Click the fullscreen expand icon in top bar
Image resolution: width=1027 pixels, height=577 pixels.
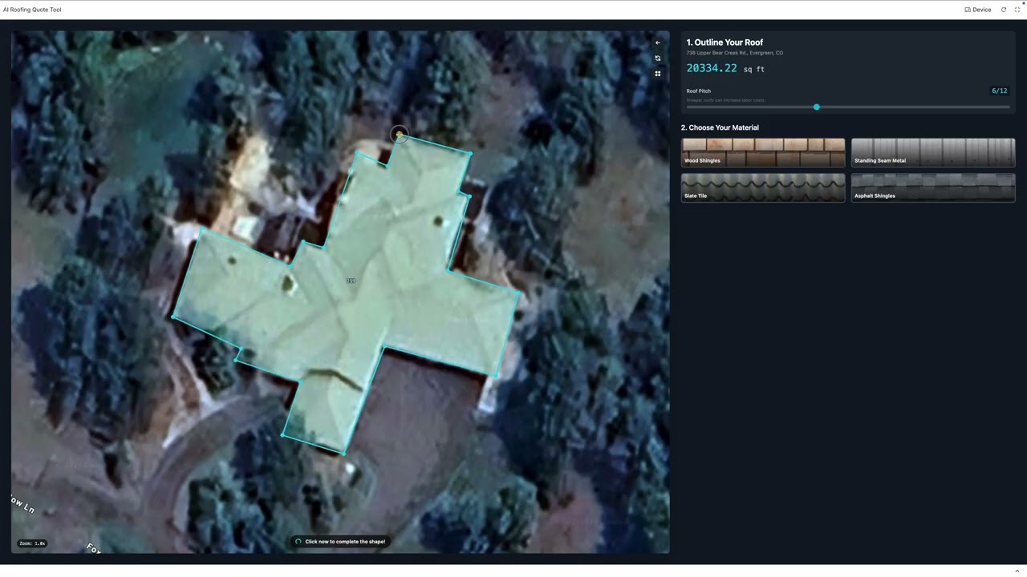coord(1017,10)
